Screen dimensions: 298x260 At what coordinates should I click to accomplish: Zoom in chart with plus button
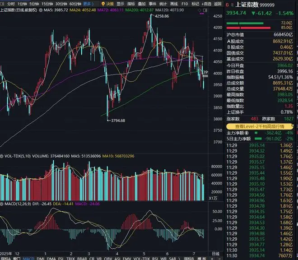212,259
